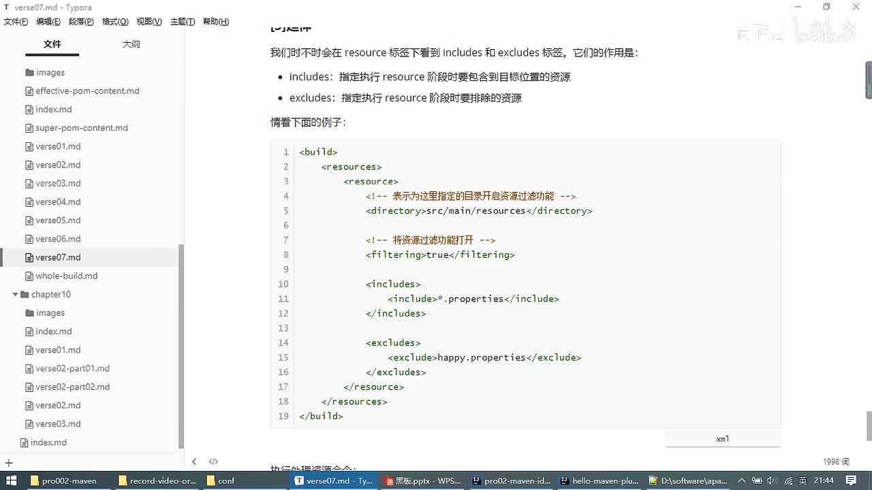
Task: Switch to the 大纲 sidebar tab
Action: 131,44
